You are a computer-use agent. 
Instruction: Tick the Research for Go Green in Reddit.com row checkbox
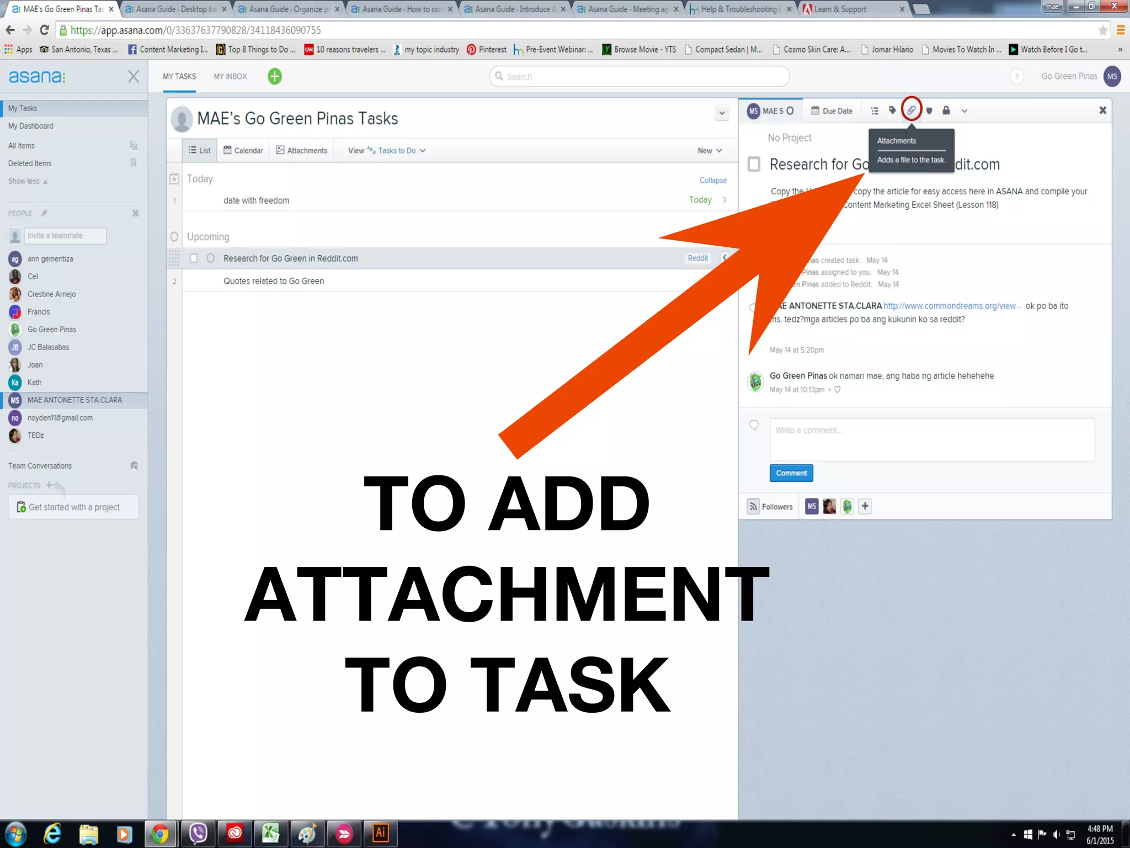coord(193,258)
